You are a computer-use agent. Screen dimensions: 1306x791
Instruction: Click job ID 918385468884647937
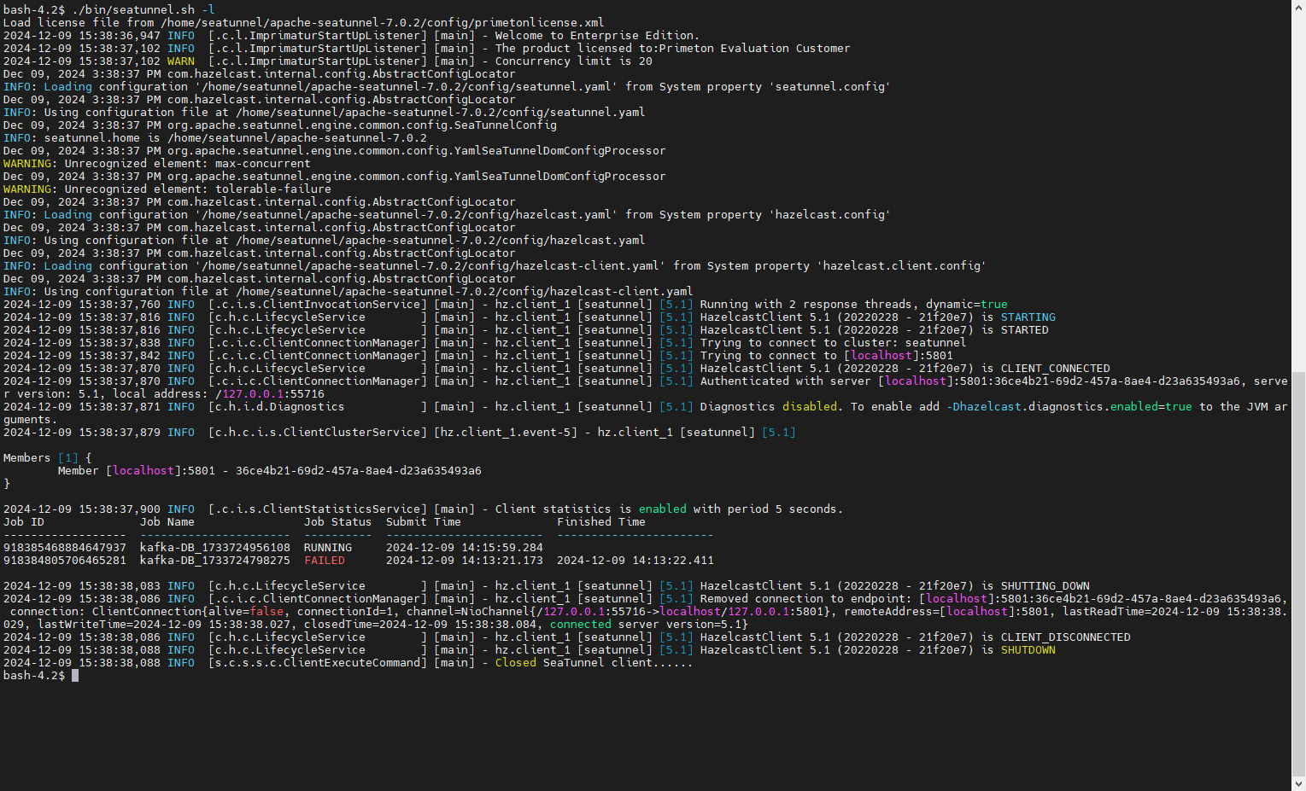[65, 548]
